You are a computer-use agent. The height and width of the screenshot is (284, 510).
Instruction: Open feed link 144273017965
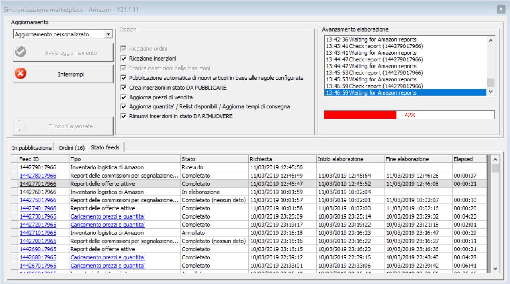(x=38, y=216)
